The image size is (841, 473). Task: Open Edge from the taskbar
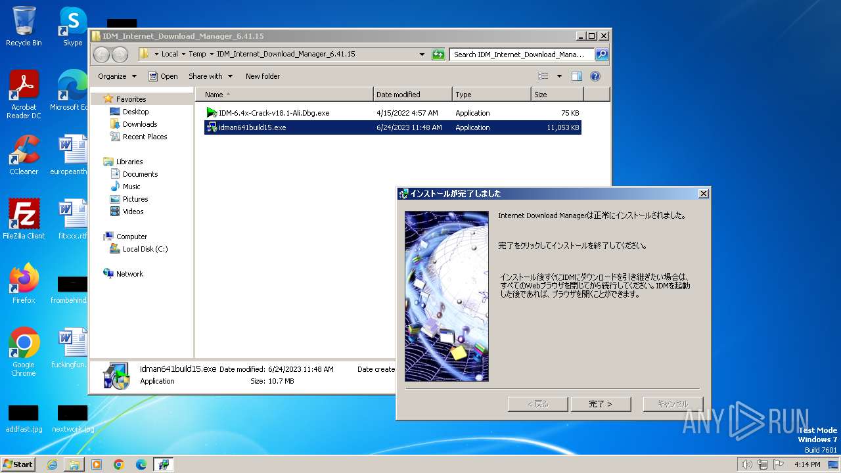pos(141,464)
